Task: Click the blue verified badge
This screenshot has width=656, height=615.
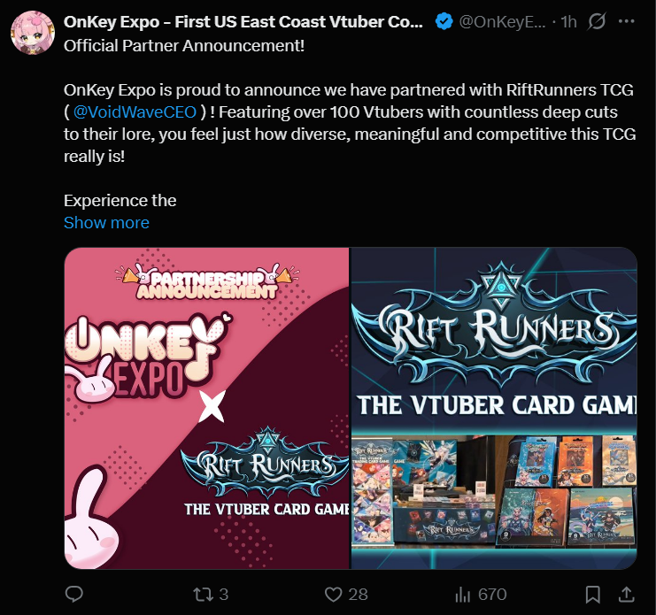Action: click(x=444, y=21)
